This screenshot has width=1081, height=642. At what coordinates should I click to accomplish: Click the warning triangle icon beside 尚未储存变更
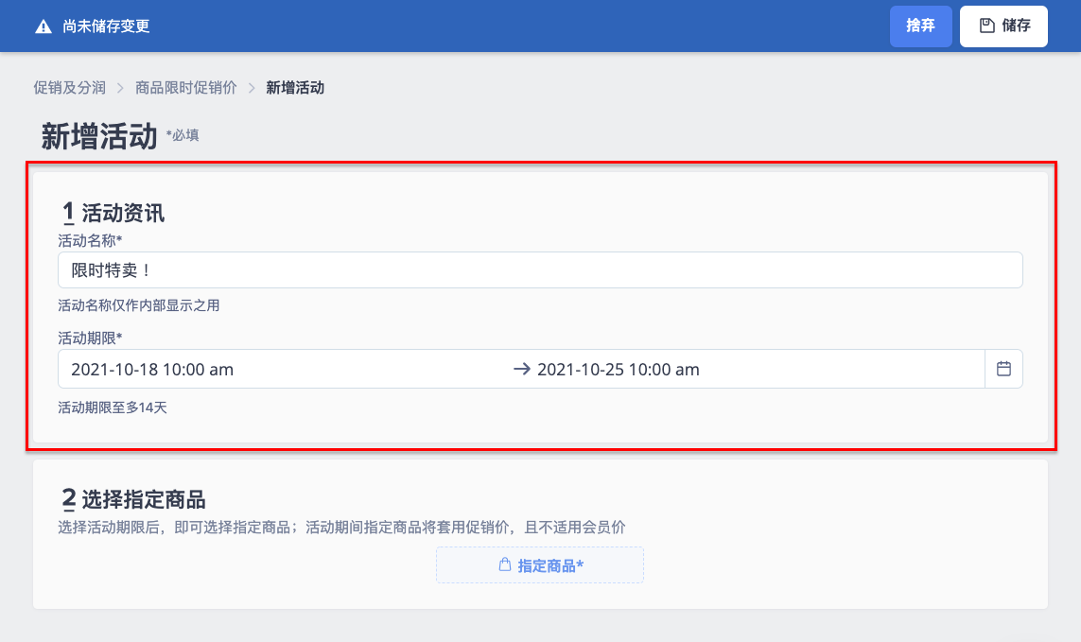pyautogui.click(x=44, y=26)
